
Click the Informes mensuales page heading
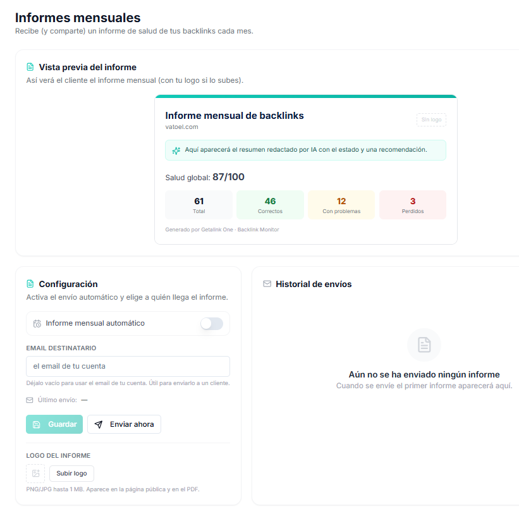(x=78, y=18)
